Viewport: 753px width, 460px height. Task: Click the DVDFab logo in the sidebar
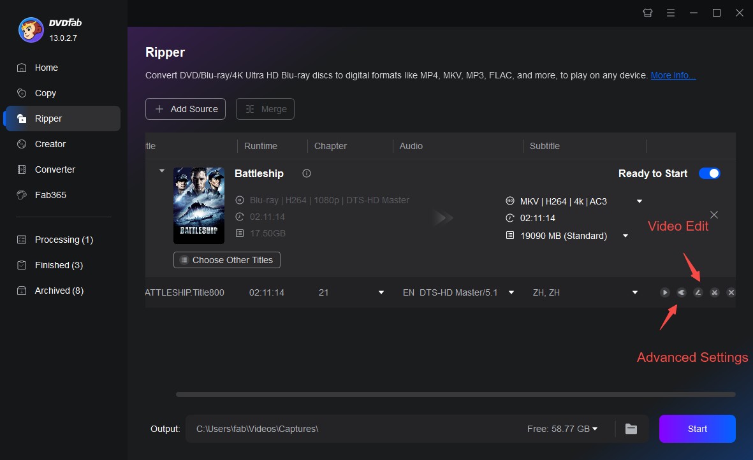click(x=31, y=29)
